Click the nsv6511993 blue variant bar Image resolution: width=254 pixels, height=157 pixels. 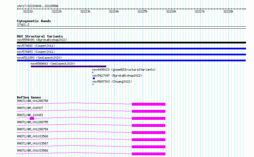[131, 60]
